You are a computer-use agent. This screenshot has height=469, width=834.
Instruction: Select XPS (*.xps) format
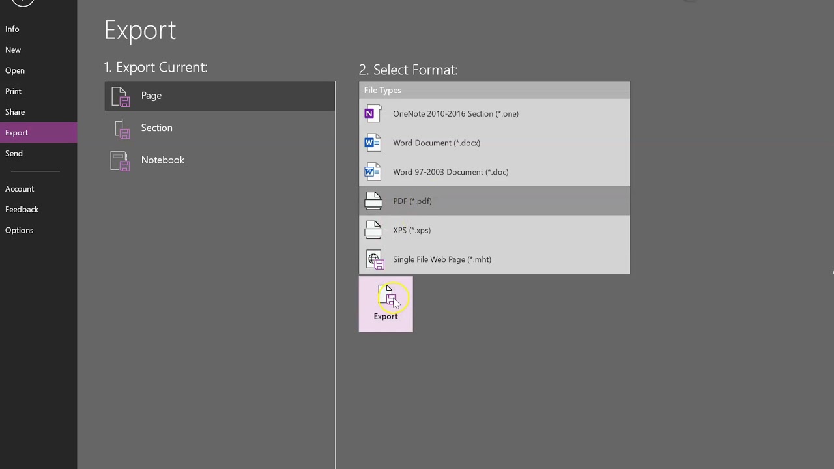coord(495,230)
